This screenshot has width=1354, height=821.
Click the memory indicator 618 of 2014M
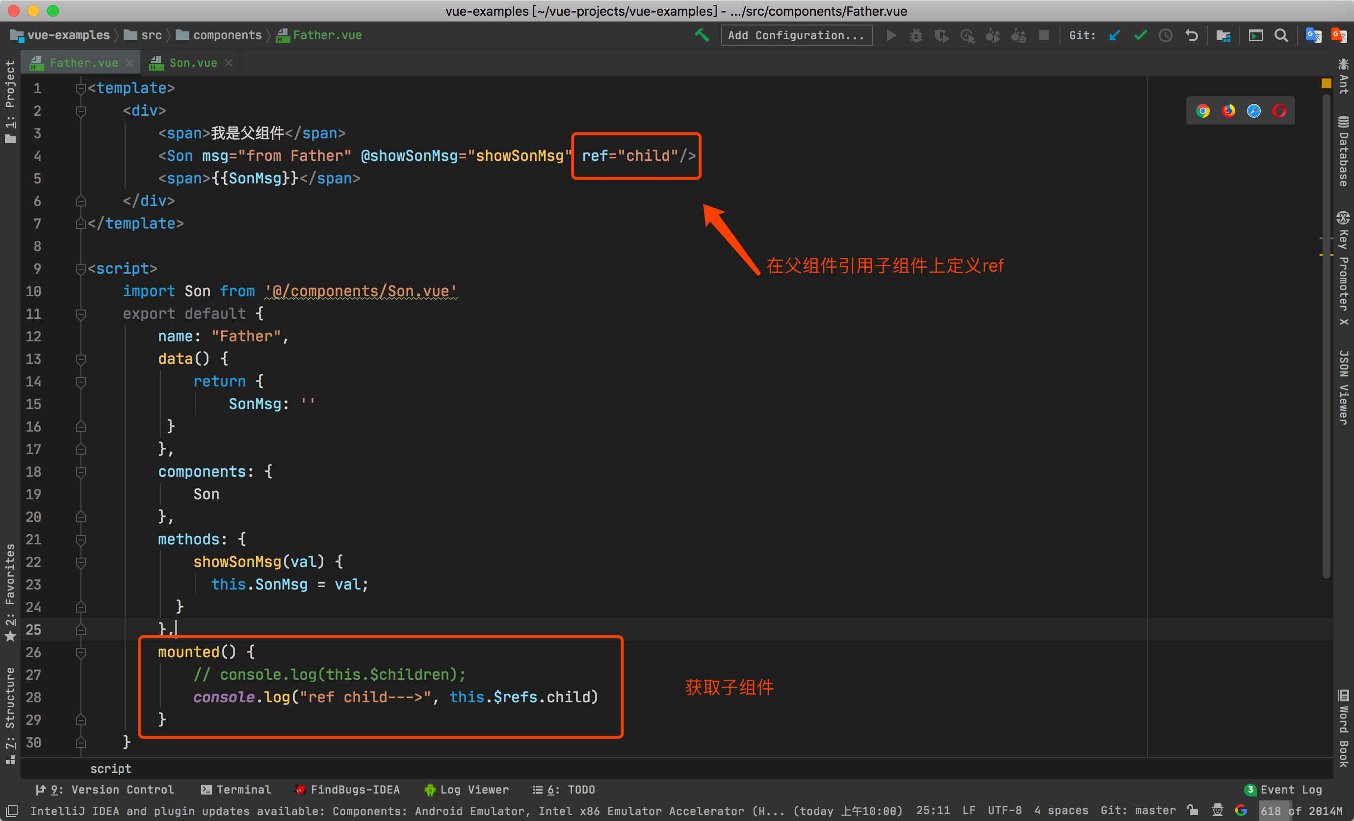click(1301, 811)
